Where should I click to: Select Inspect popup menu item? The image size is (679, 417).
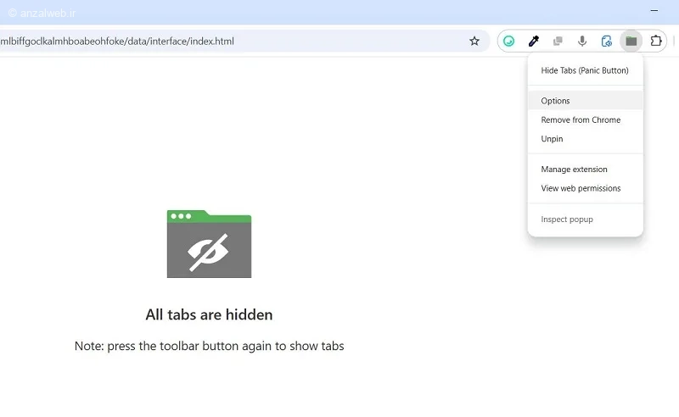coord(585,220)
